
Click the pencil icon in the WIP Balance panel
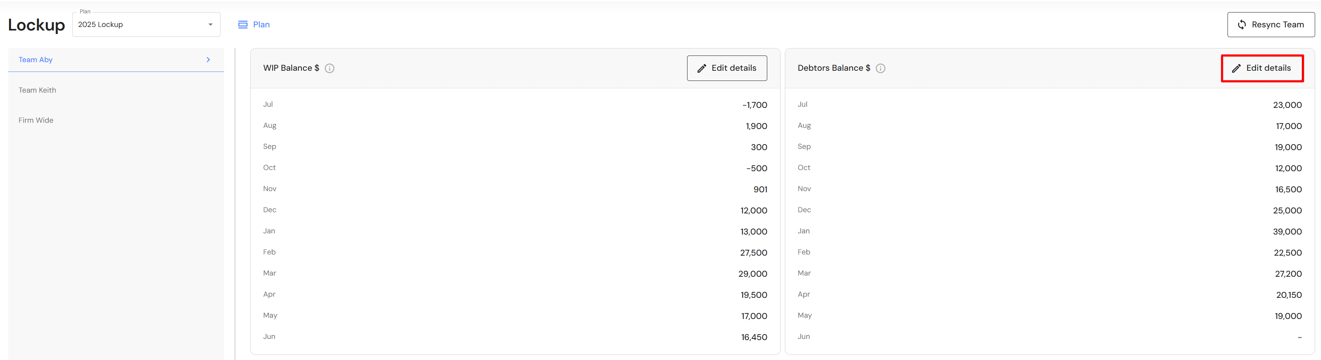tap(702, 68)
